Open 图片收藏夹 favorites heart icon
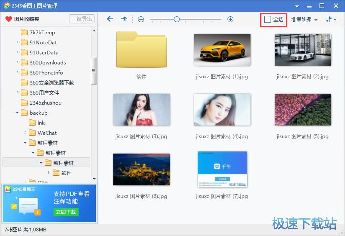Screen dimensions: 345x236 tap(9, 19)
